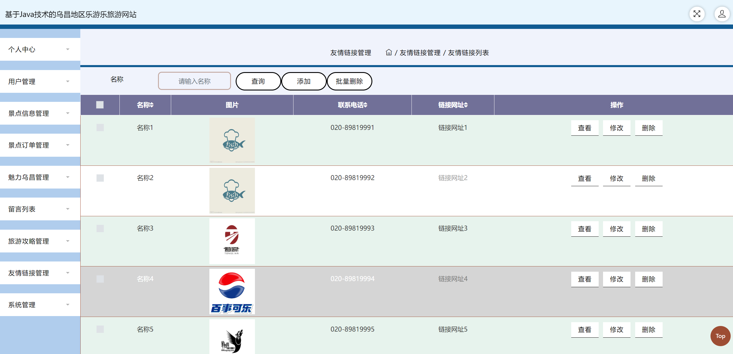Sort by 联系电话 column arrows
733x354 pixels.
tap(365, 105)
